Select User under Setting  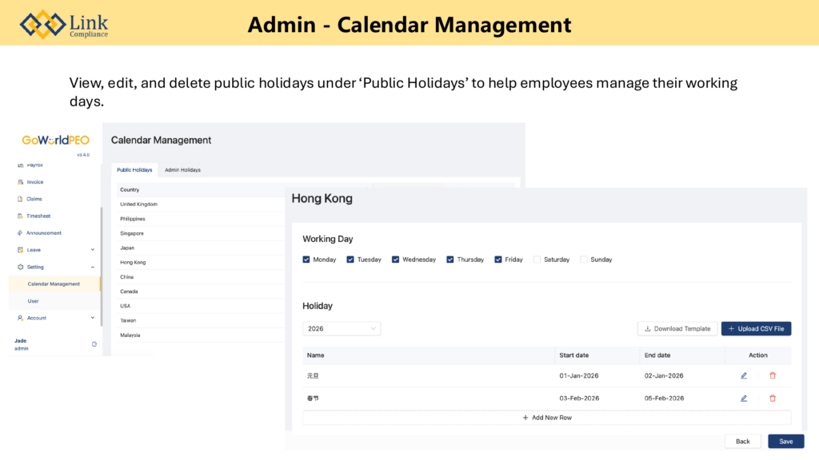tap(33, 301)
